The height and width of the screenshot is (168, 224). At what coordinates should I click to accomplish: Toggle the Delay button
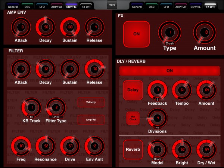133,90
